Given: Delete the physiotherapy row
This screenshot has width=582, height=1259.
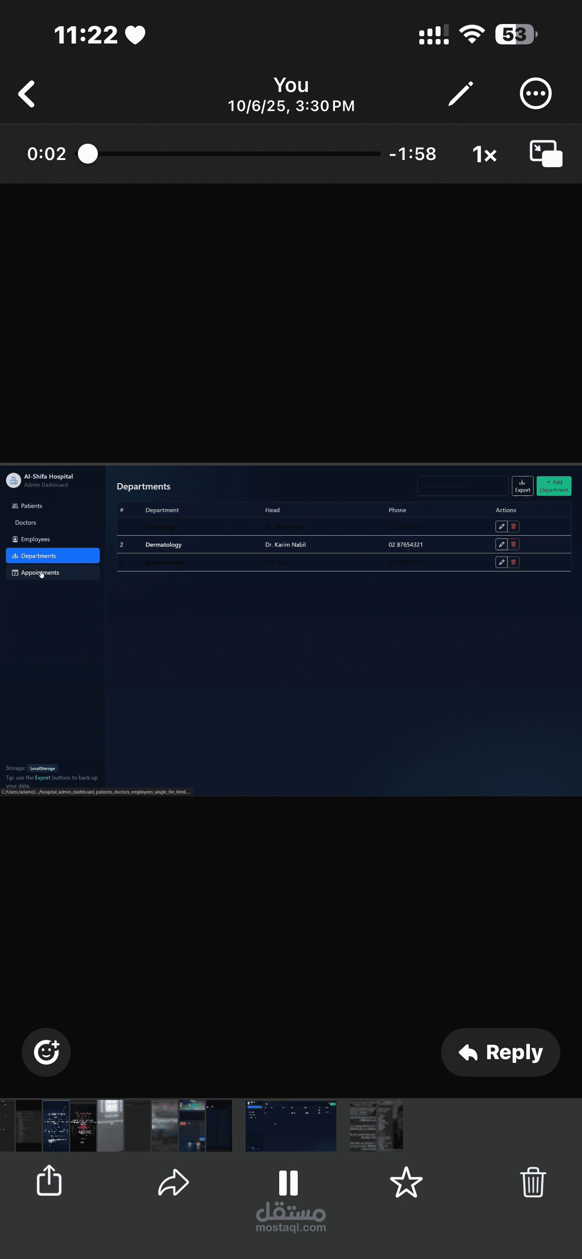Looking at the screenshot, I should [x=514, y=562].
